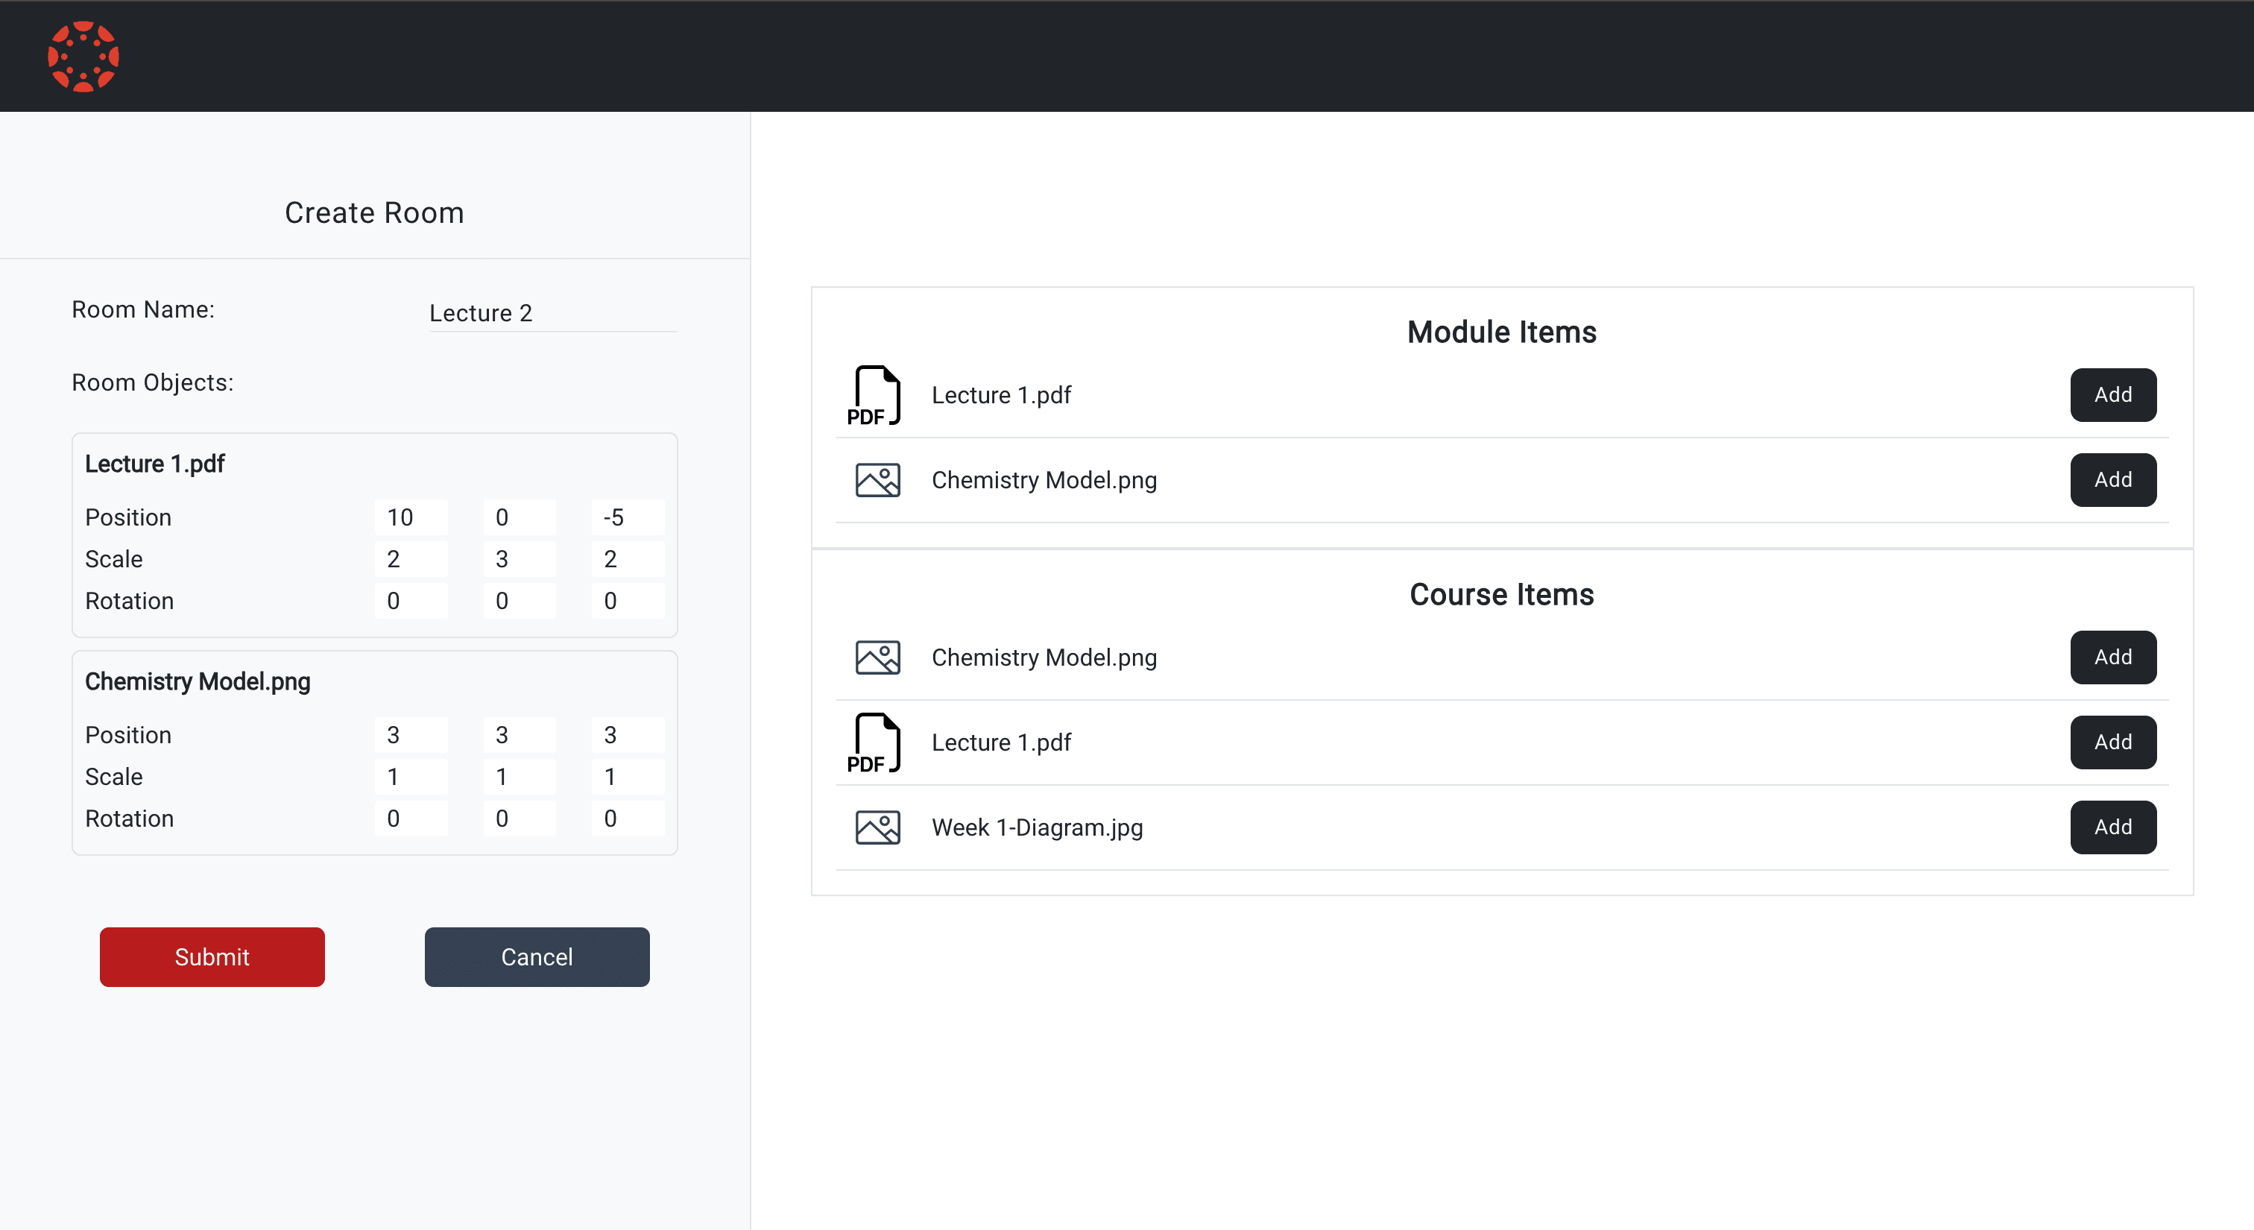Click Chemistry Model.png name in Course Items
Screen dimensions: 2254x1230
click(1044, 658)
